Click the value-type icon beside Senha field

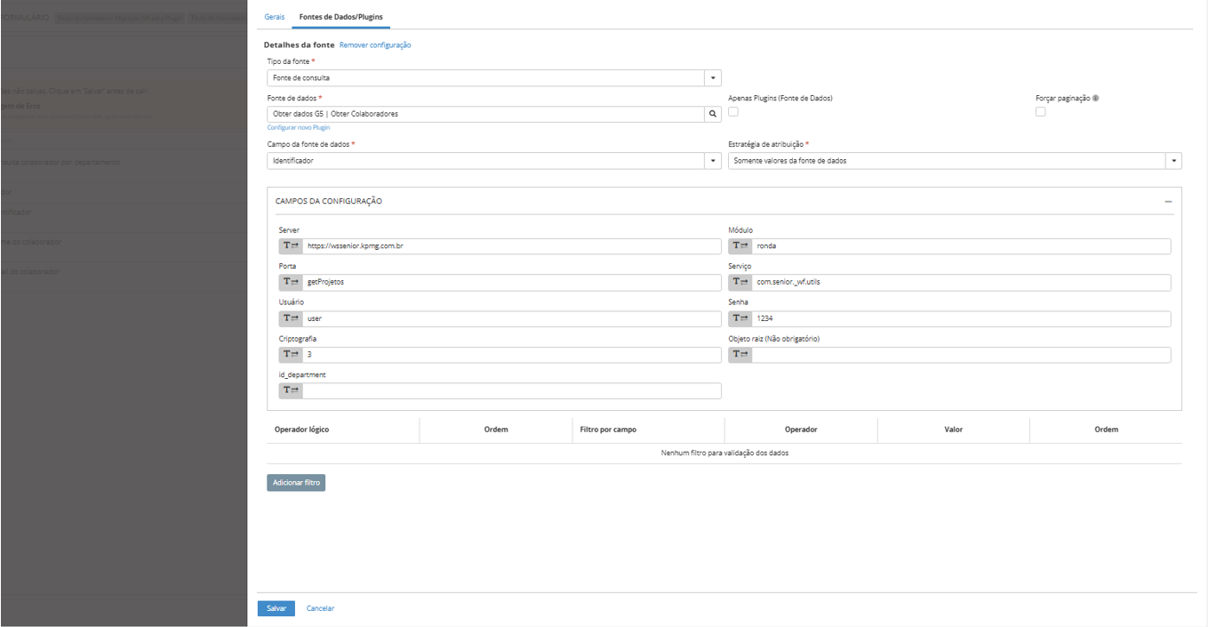point(740,318)
